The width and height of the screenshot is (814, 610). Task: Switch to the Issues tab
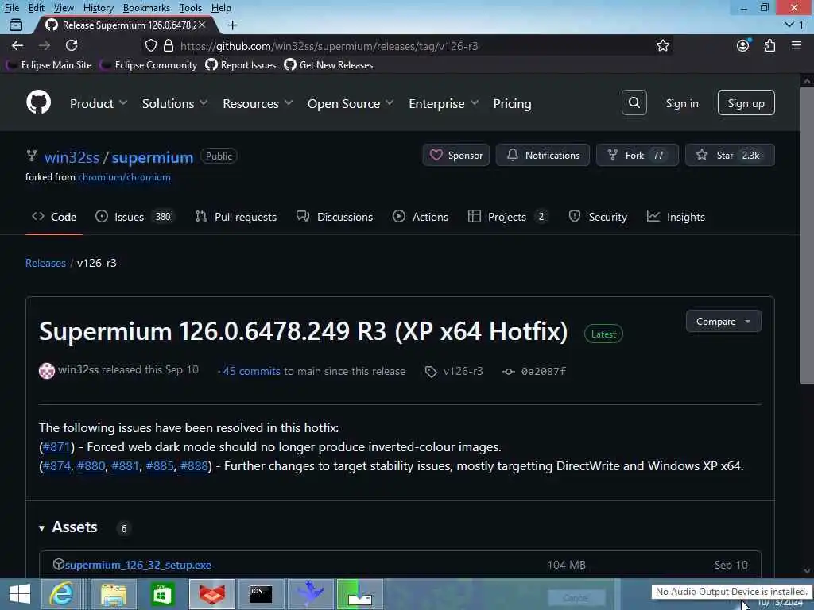pyautogui.click(x=135, y=217)
